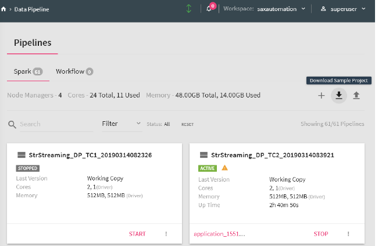Open more options for StrStreaming_DP_TC1 pipeline
The width and height of the screenshot is (382, 246).
point(166,234)
